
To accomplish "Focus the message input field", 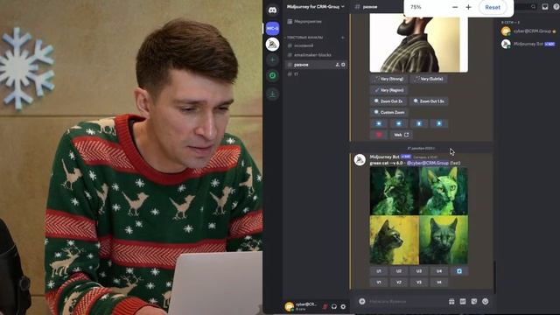I will pyautogui.click(x=406, y=301).
